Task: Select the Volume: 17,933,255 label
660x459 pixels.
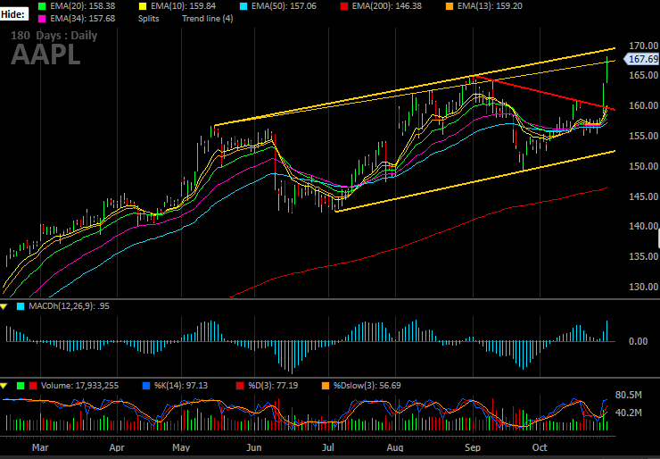Action: (79, 386)
